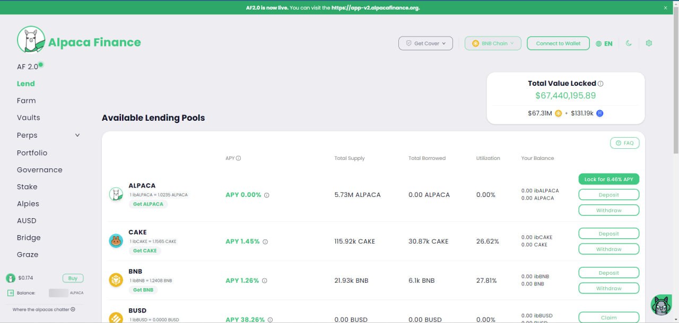679x323 pixels.
Task: Open AF 2.0 from the sidebar
Action: pos(28,67)
